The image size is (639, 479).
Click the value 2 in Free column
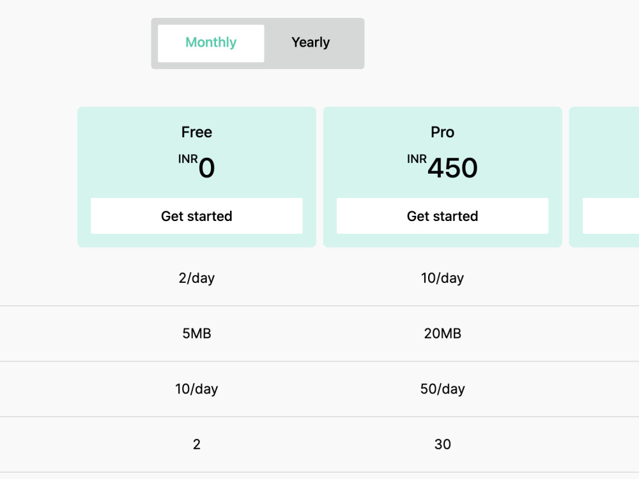point(196,444)
